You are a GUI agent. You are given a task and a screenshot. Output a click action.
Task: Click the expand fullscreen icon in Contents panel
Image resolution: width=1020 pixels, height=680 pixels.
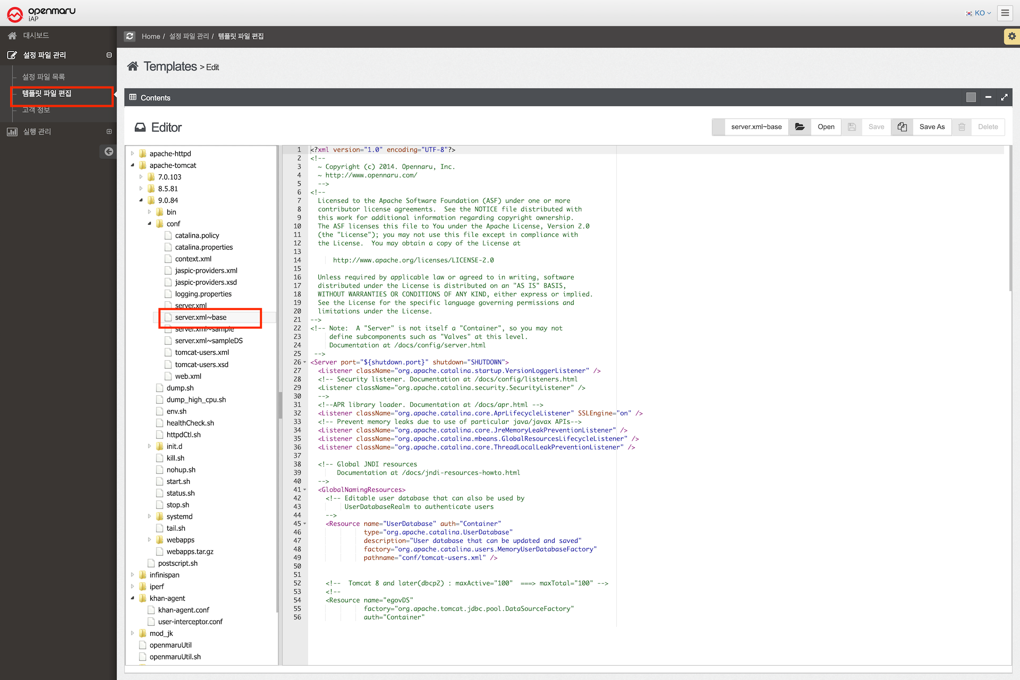(1004, 97)
